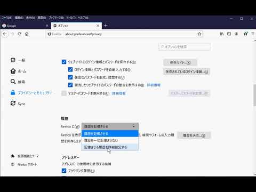Open the home page icon in toolbar

point(27,34)
